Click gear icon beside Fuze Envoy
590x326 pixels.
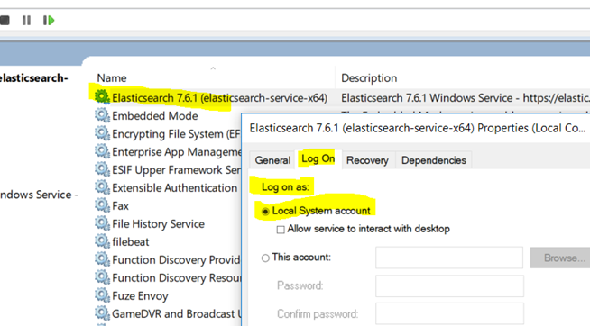(x=102, y=295)
